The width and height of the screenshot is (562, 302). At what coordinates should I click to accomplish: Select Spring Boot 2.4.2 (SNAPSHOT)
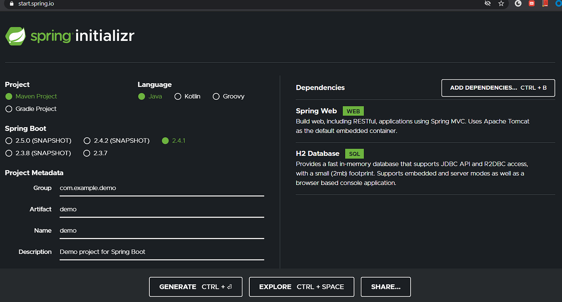116,141
